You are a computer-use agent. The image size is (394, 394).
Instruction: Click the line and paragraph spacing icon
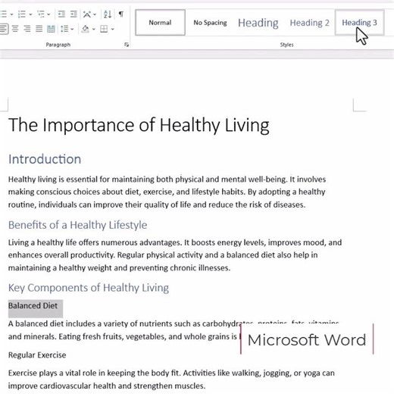point(64,29)
